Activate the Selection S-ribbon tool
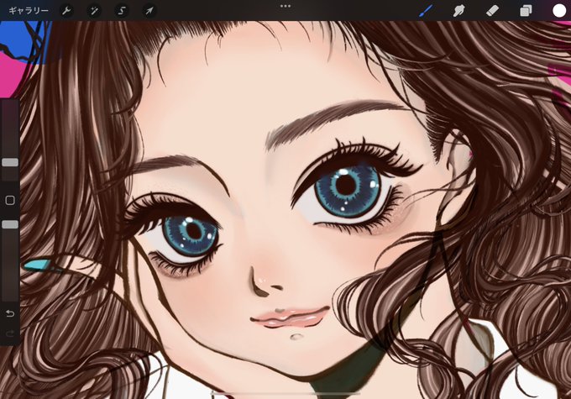 click(121, 11)
